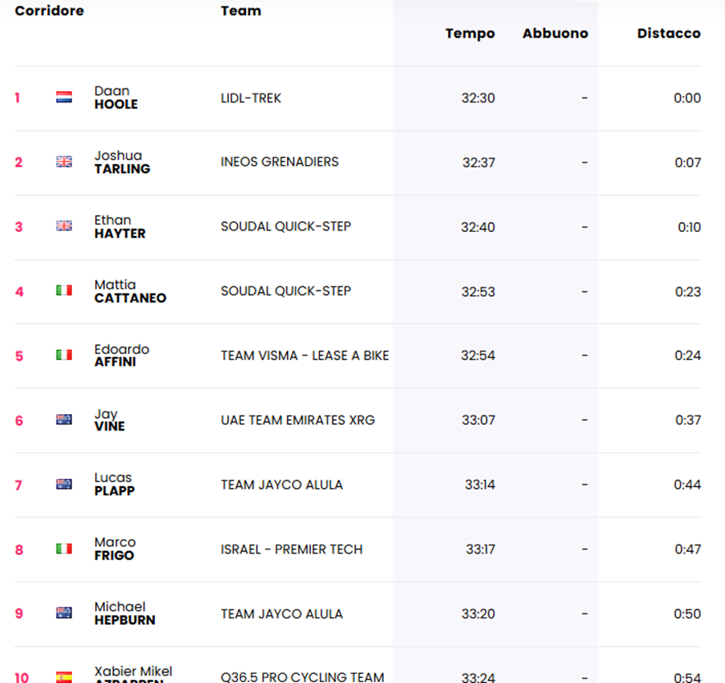Click the Italian flag beside Edoardo Affini
The width and height of the screenshot is (725, 683).
tap(64, 355)
